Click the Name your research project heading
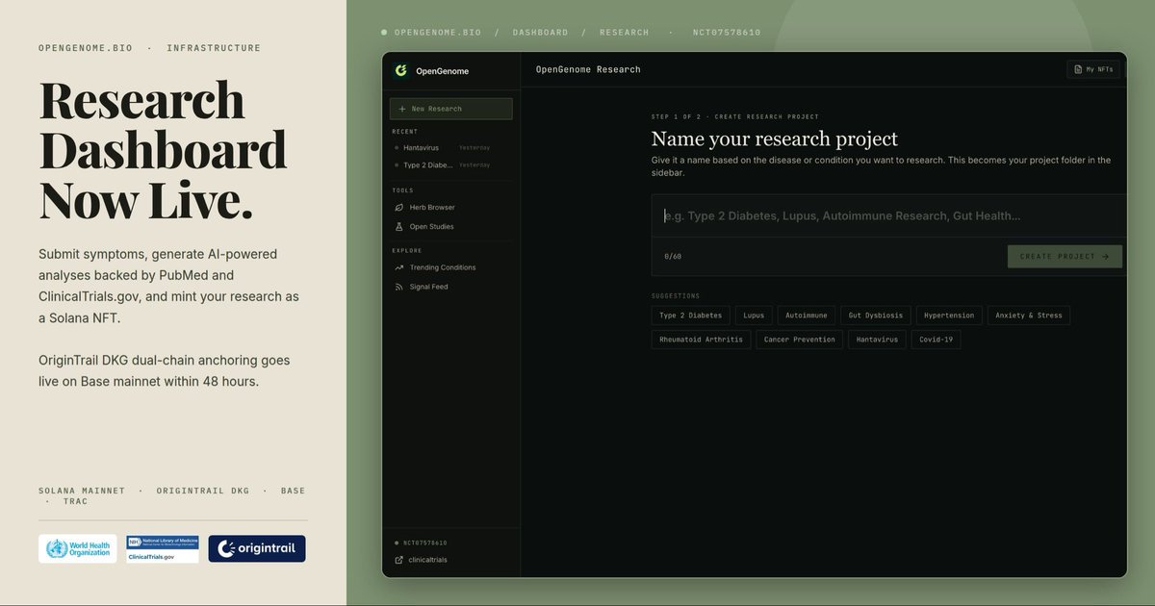 point(775,139)
